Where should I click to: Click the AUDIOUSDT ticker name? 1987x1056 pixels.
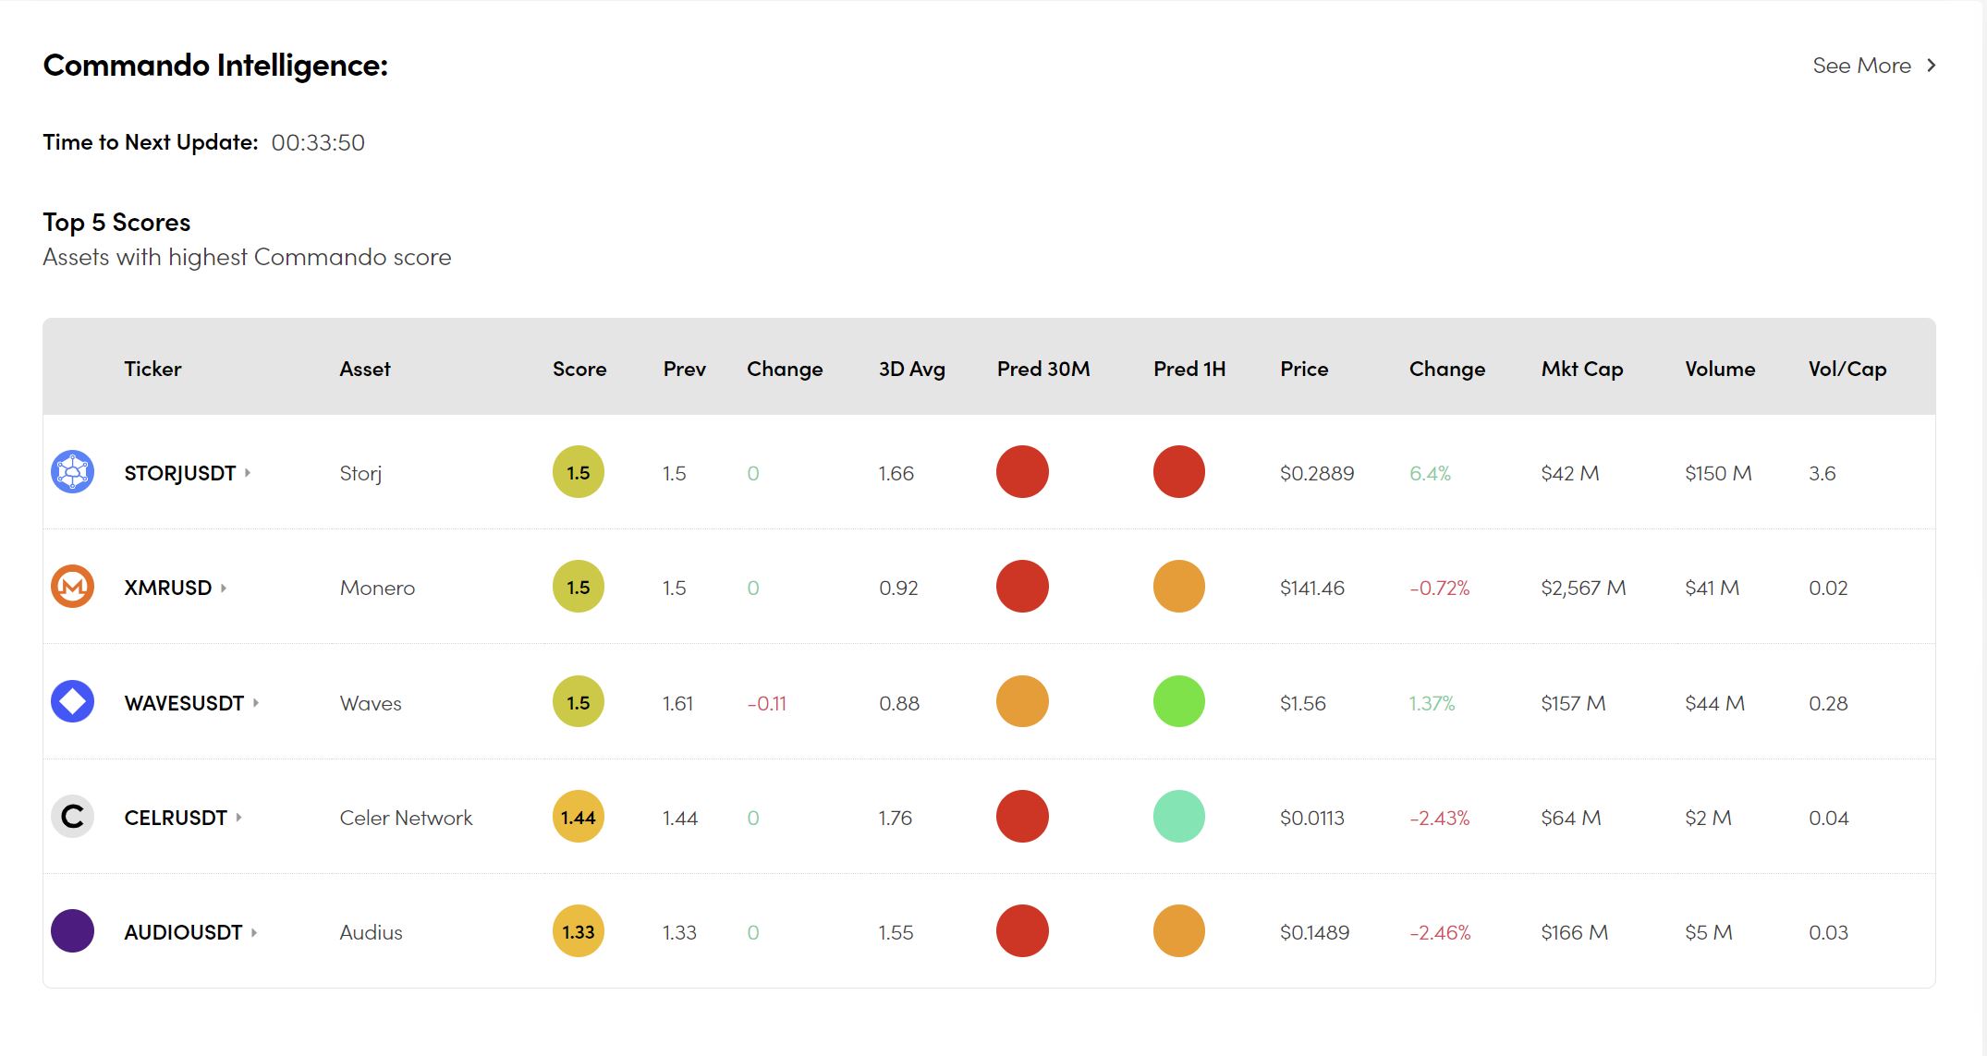pyautogui.click(x=183, y=932)
